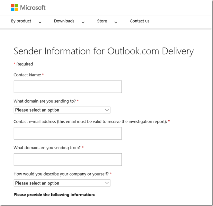The height and width of the screenshot is (206, 213).
Task: Click the 'What domain are you sending to?' label
Action: pos(44,101)
